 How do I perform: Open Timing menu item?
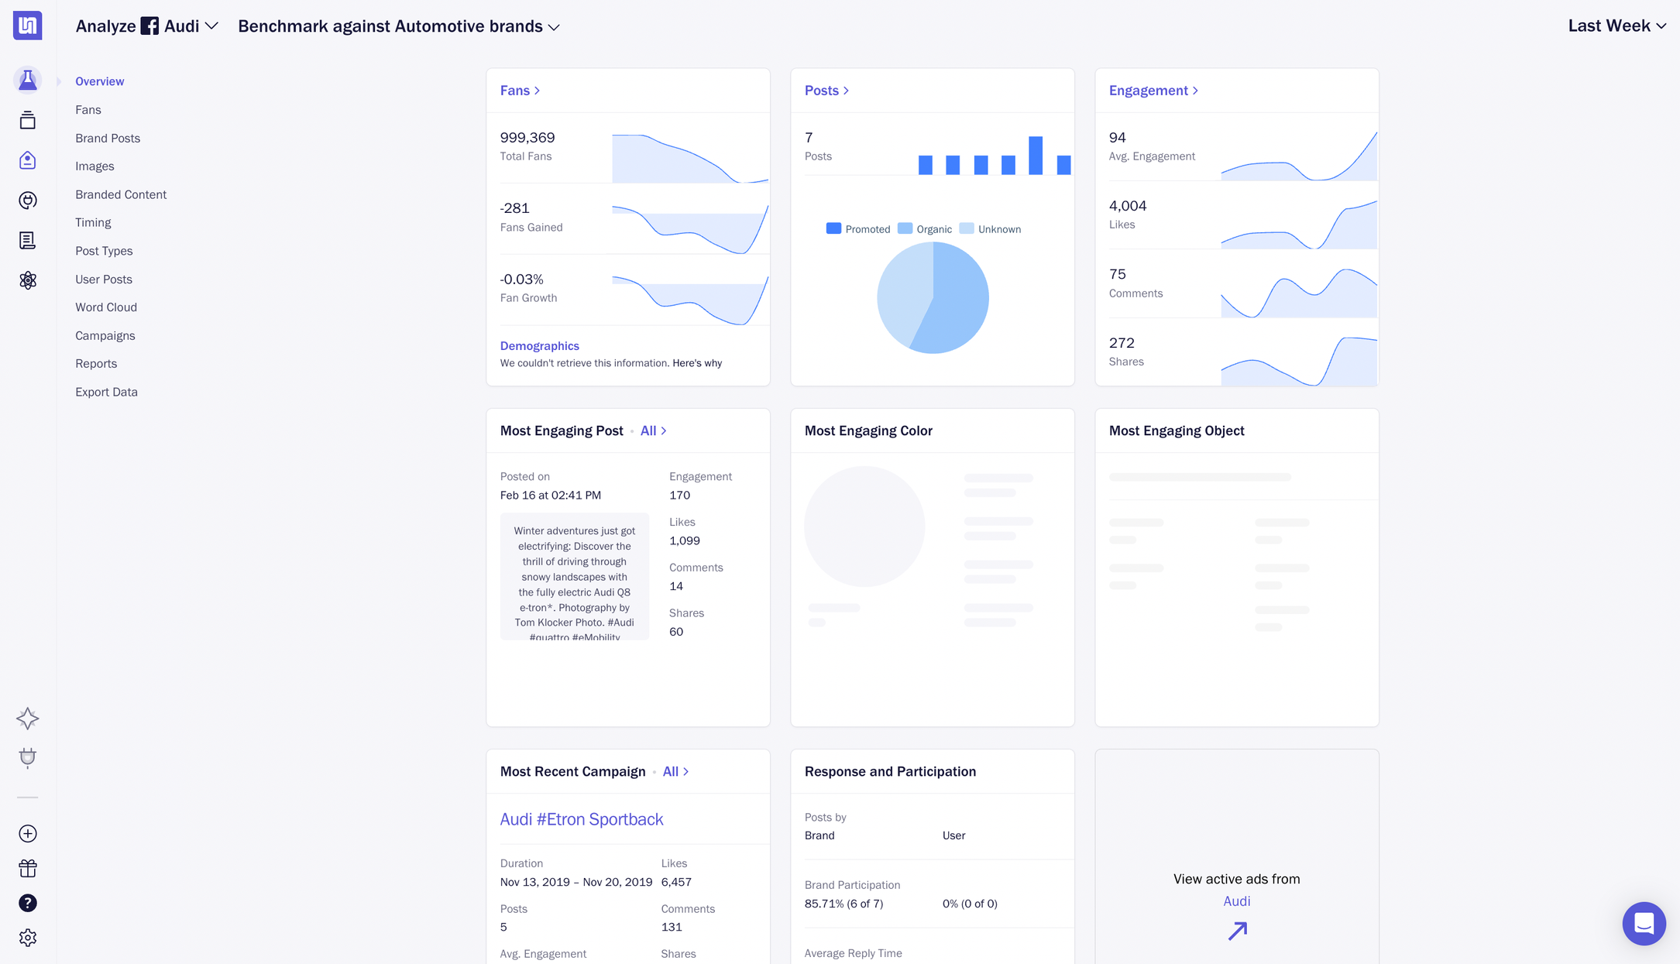click(x=93, y=223)
